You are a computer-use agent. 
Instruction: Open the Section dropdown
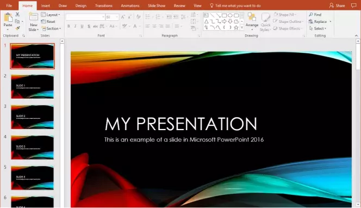[51, 29]
